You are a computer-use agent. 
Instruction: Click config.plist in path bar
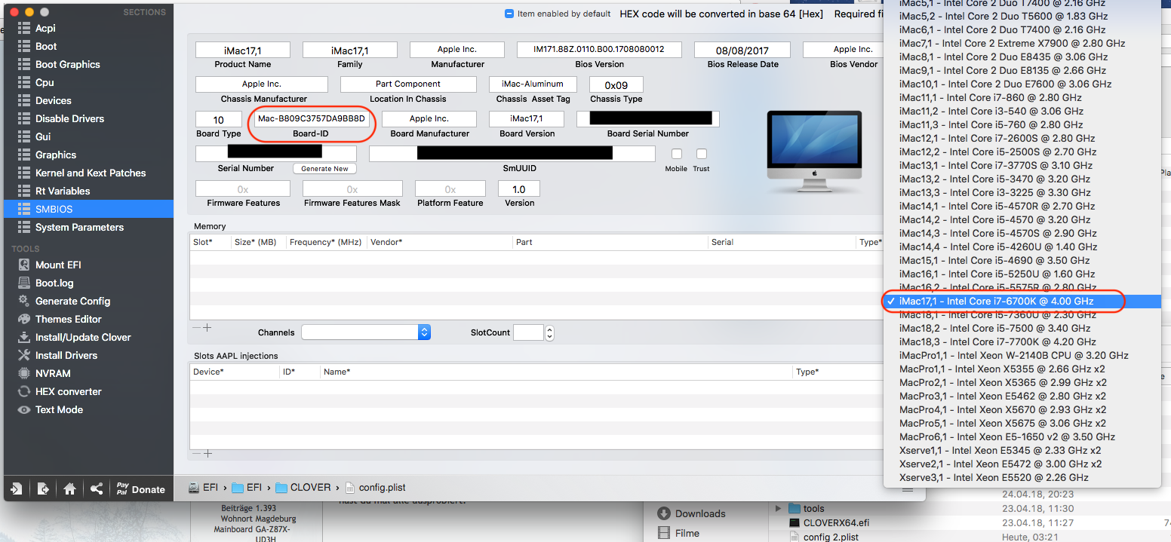pos(376,488)
